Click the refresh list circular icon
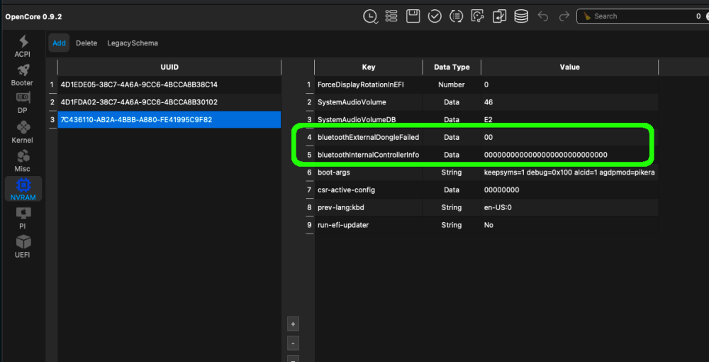 tap(456, 16)
